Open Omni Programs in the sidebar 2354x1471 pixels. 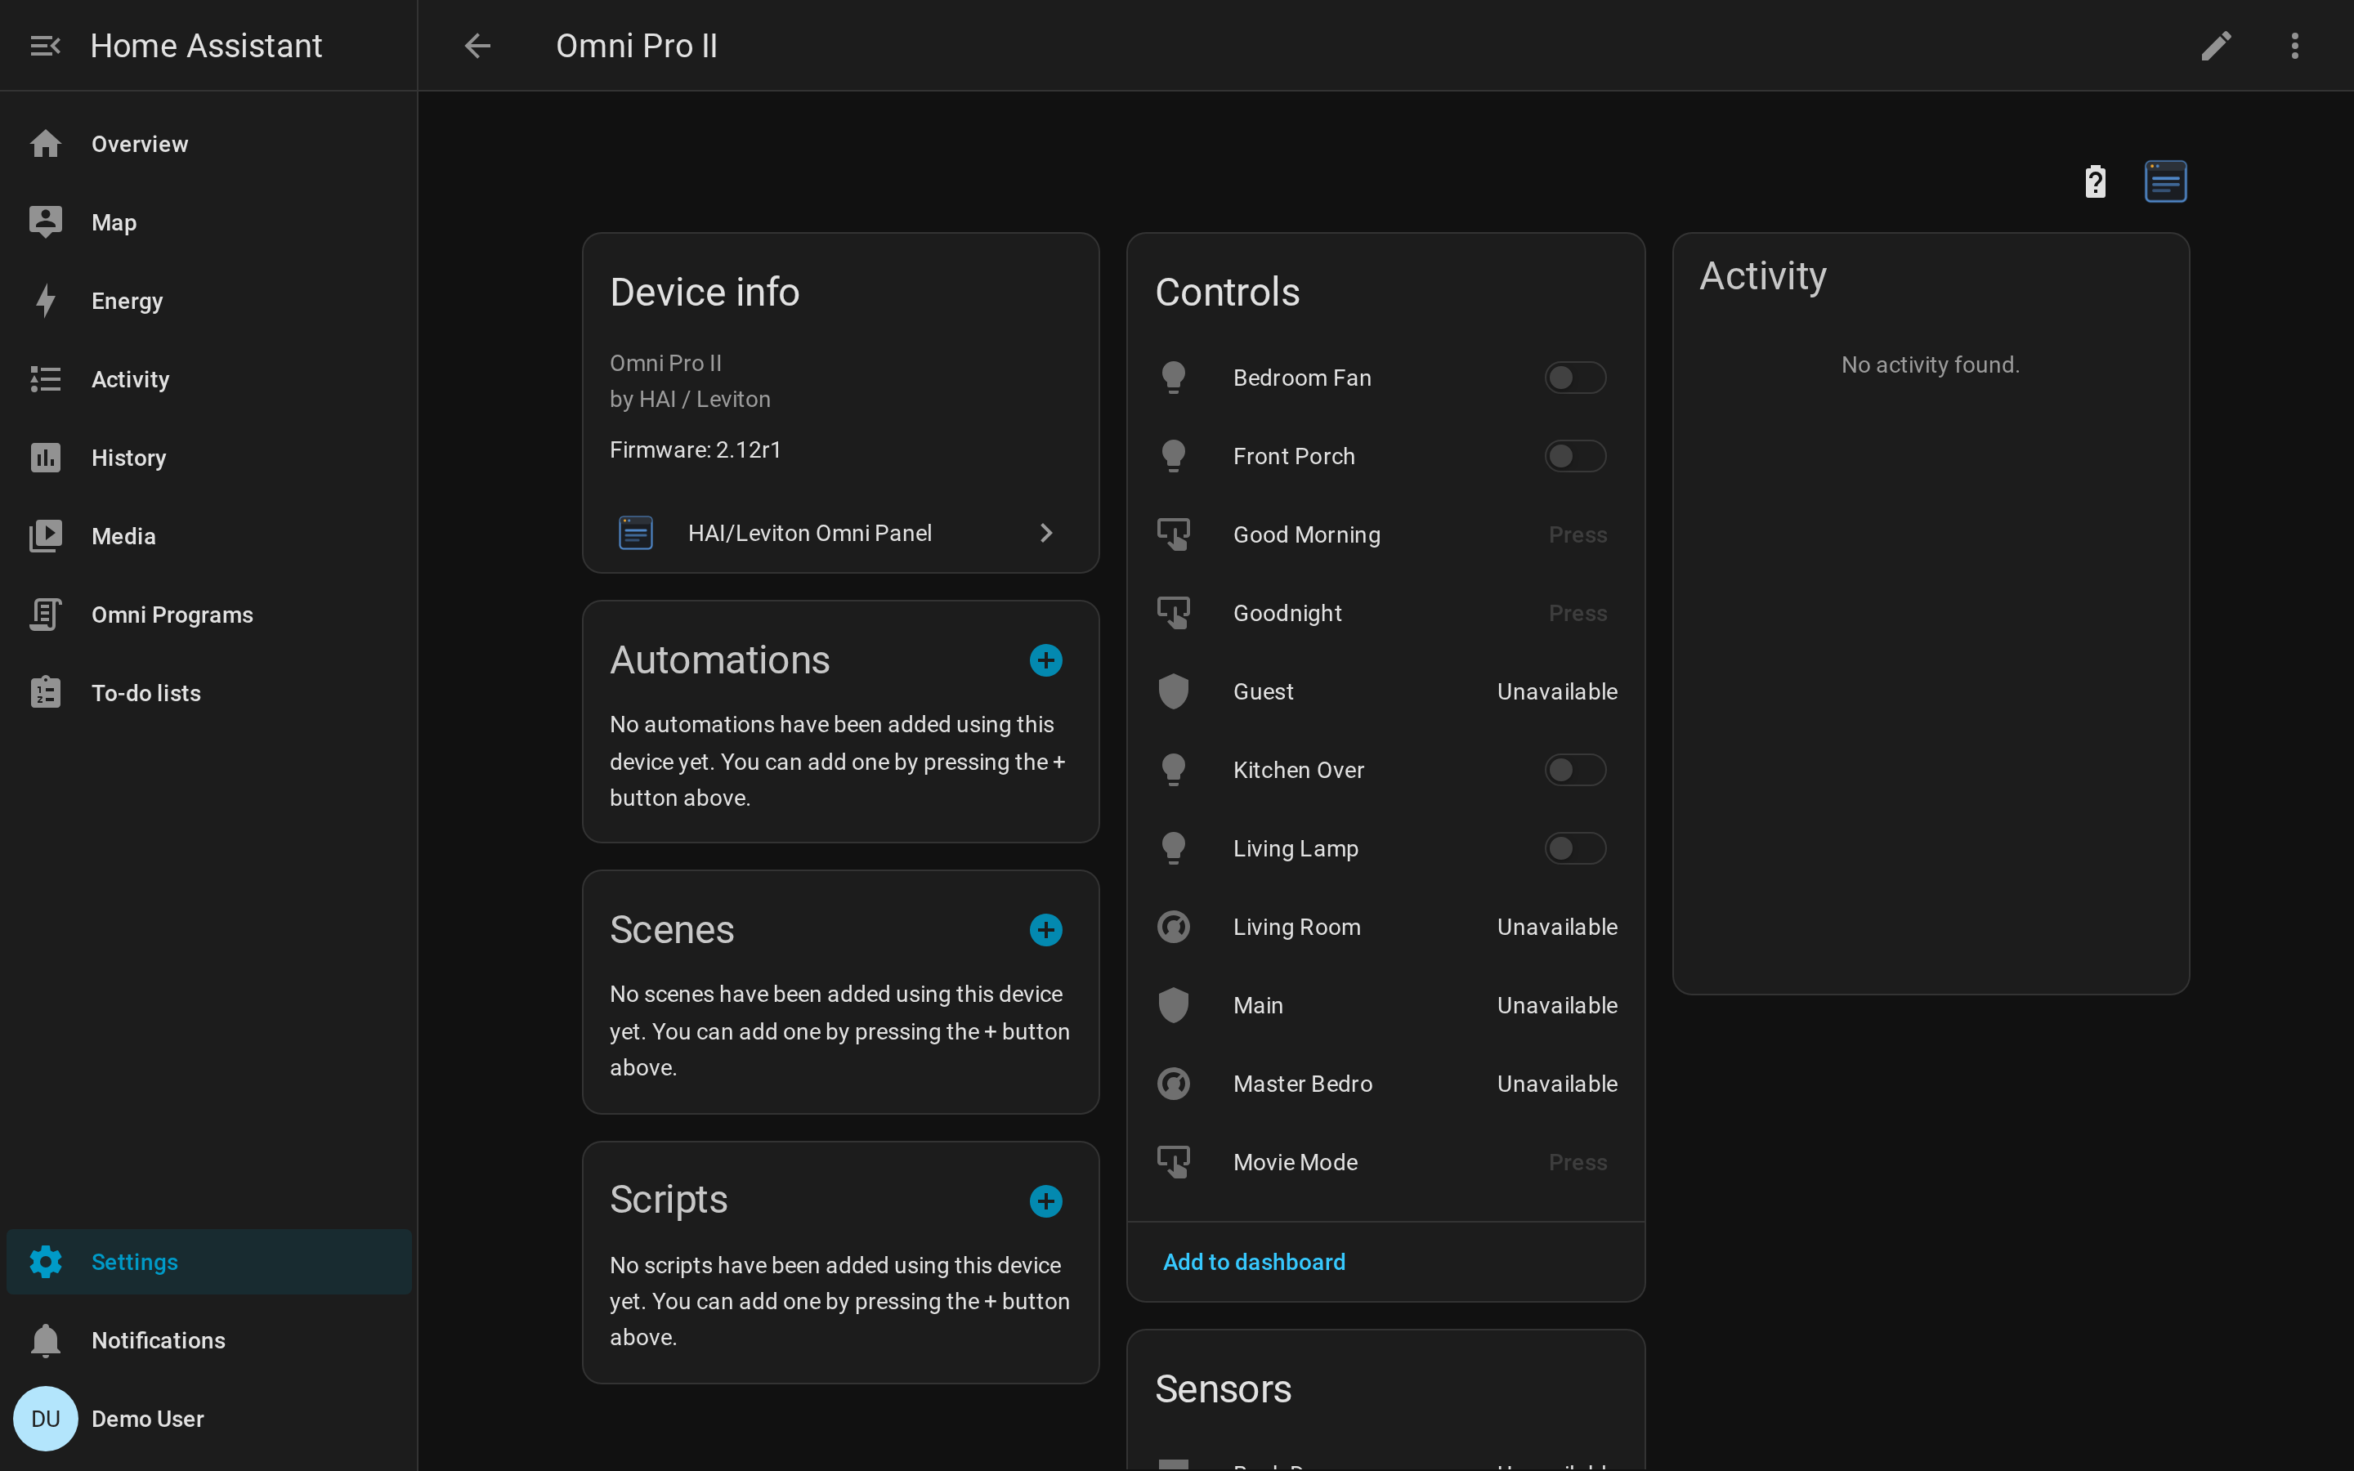209,615
